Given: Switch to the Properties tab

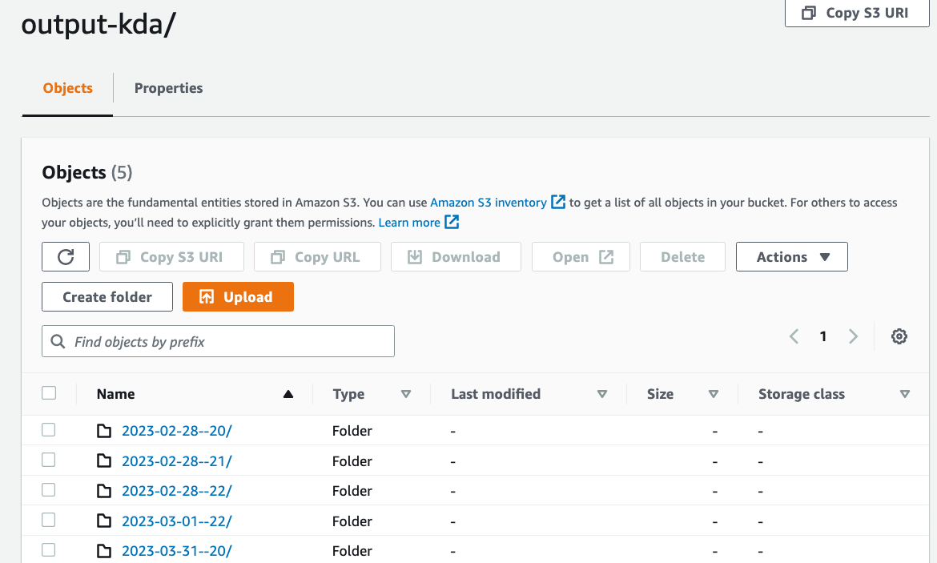Looking at the screenshot, I should pos(168,88).
